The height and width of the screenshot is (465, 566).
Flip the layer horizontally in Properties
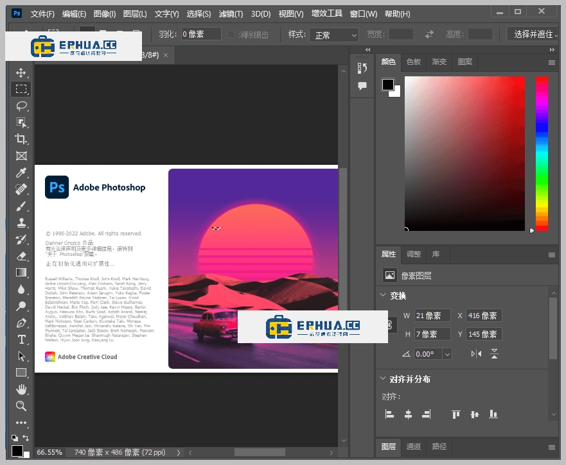click(476, 354)
